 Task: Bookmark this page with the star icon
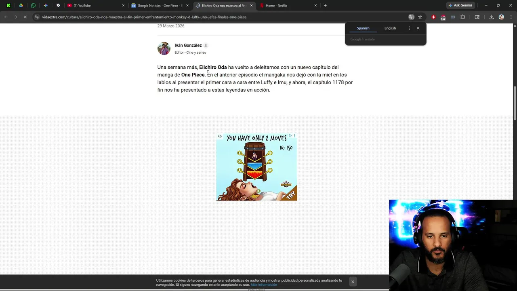pyautogui.click(x=420, y=17)
